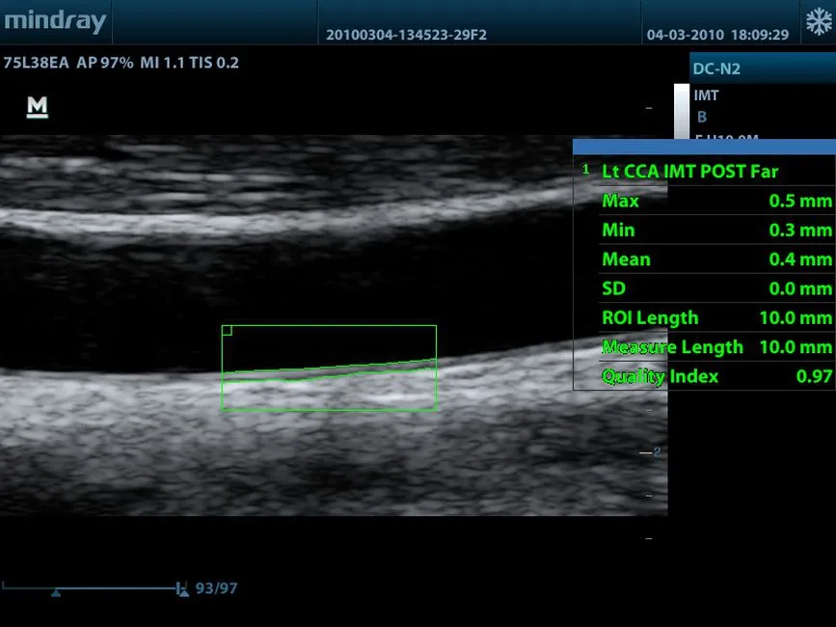This screenshot has width=836, height=627.
Task: Click the ROI Length result row
Action: pos(715,317)
